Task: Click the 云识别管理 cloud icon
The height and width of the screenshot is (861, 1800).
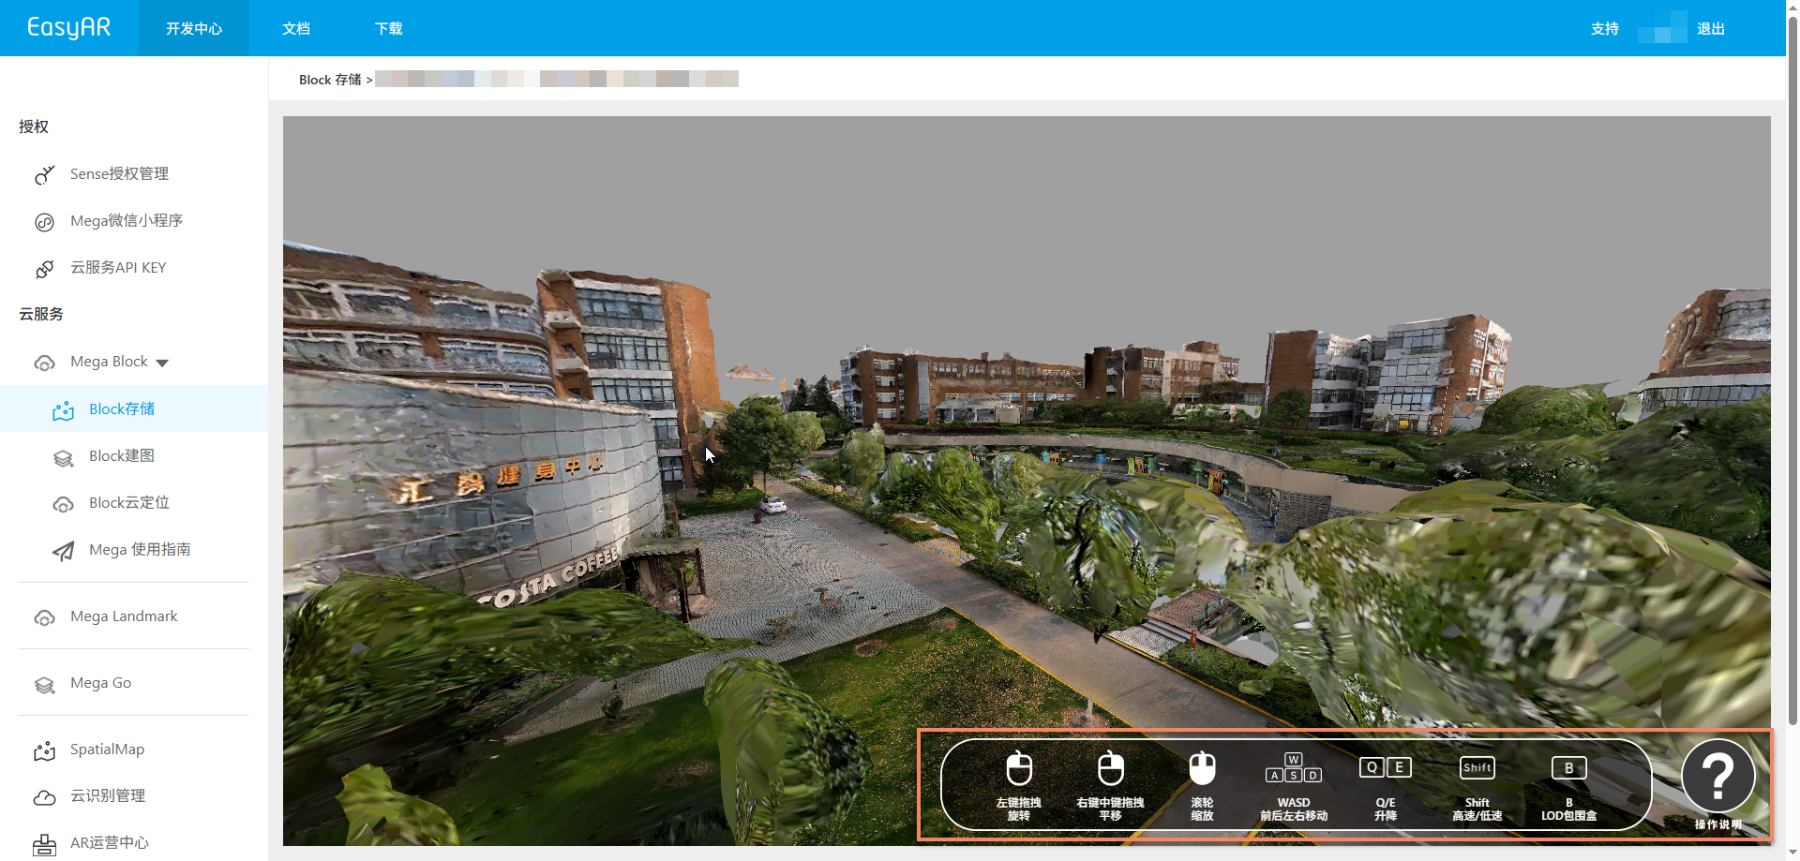Action: tap(44, 797)
